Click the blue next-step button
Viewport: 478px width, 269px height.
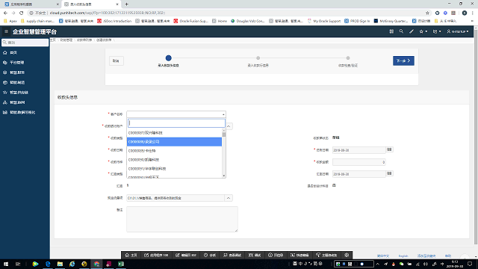(x=403, y=61)
